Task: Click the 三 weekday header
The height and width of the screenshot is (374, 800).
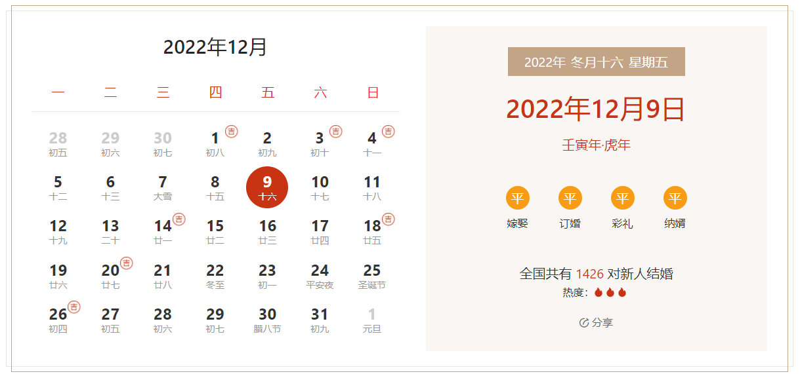Action: coord(163,92)
